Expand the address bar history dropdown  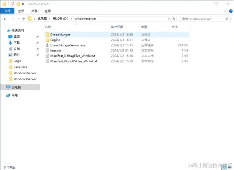pyautogui.click(x=169, y=19)
